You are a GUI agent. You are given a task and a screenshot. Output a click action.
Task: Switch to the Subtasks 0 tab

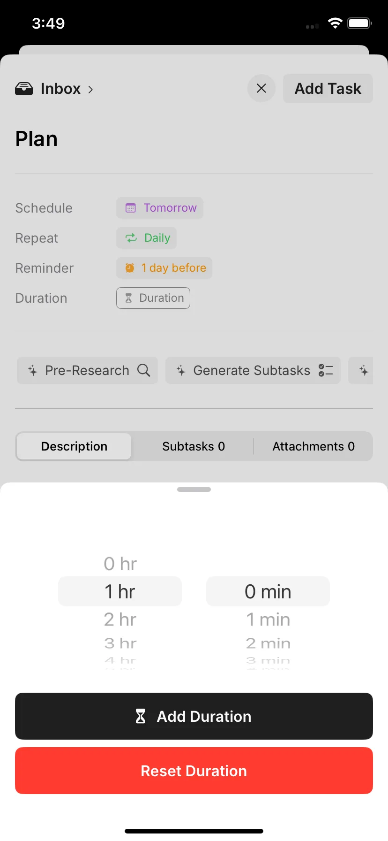tap(194, 446)
